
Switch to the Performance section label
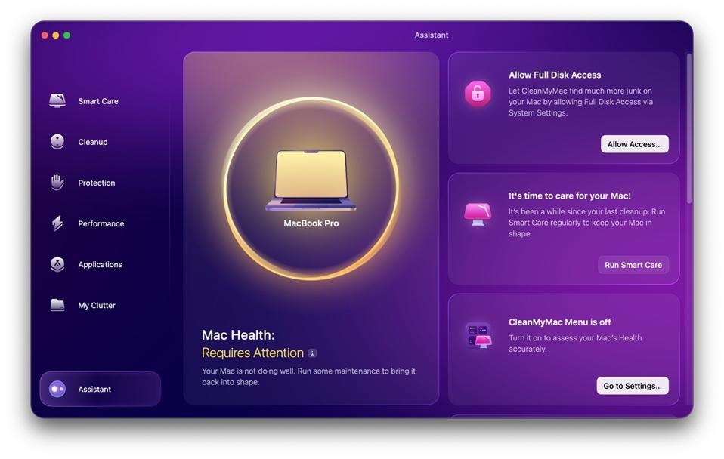[x=101, y=223]
